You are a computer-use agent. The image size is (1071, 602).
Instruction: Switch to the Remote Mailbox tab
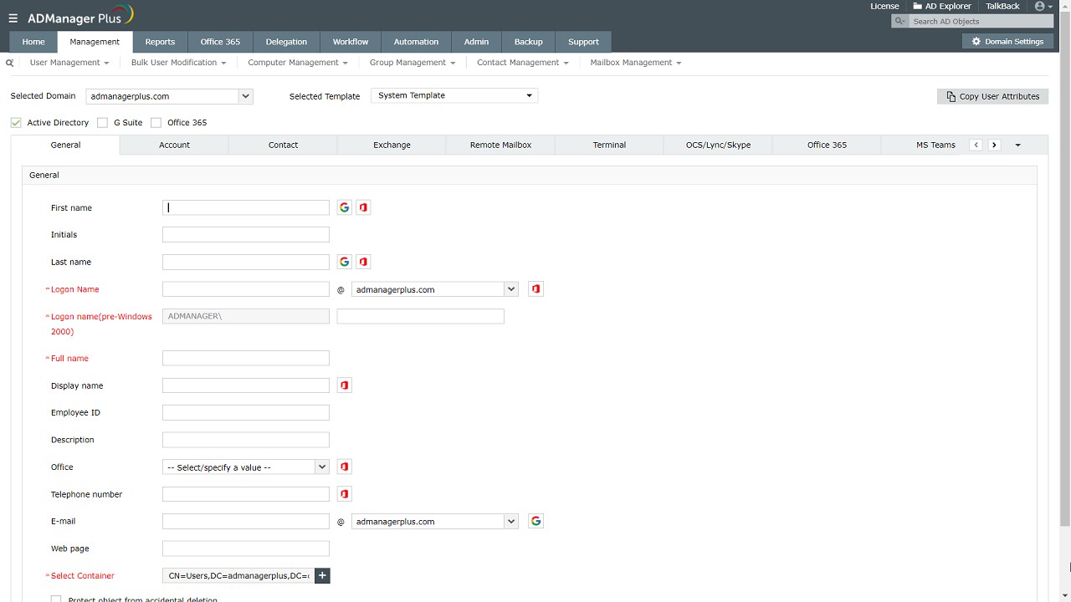coord(500,145)
